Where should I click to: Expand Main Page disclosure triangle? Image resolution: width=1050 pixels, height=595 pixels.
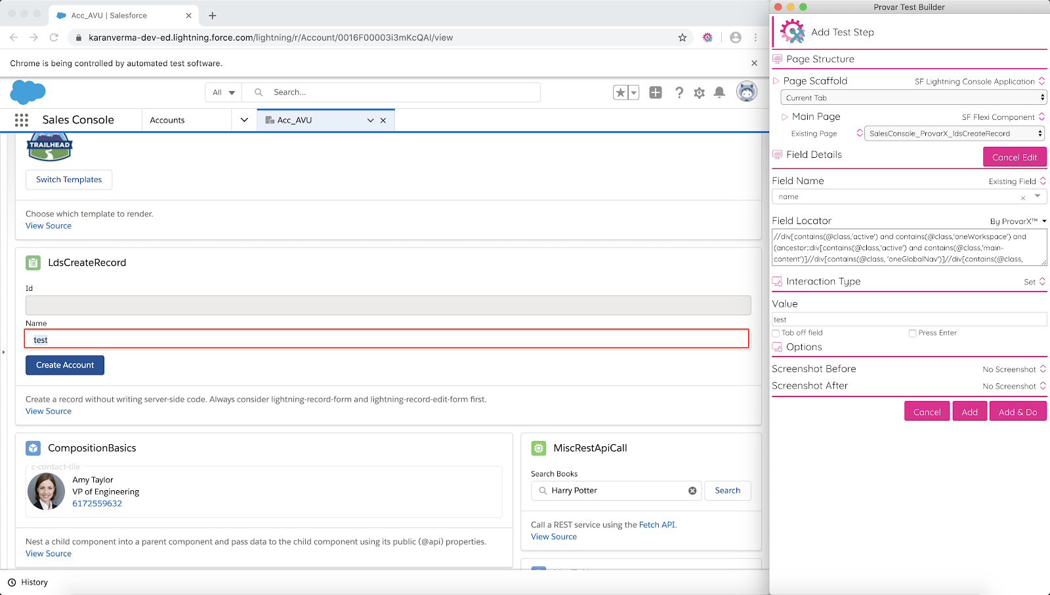tap(785, 117)
